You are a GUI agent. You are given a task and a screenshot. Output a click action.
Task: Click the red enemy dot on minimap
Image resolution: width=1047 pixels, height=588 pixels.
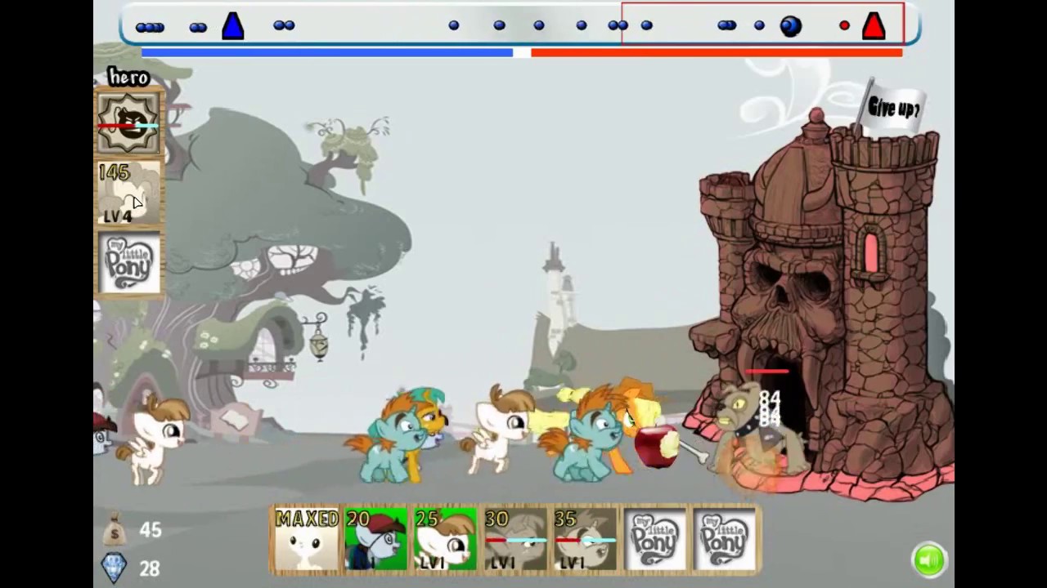tap(844, 26)
